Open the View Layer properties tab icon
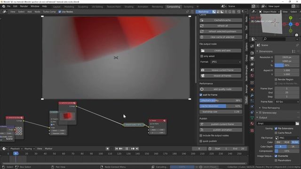This screenshot has height=169, width=301. point(252,64)
